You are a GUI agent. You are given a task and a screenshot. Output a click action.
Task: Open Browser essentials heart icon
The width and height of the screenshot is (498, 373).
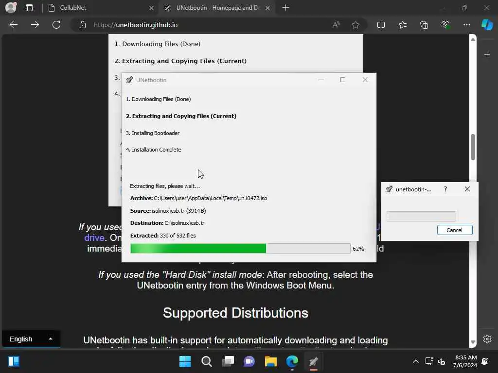coord(445,25)
